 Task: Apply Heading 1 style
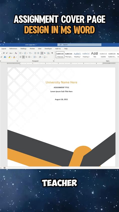click(77, 55)
